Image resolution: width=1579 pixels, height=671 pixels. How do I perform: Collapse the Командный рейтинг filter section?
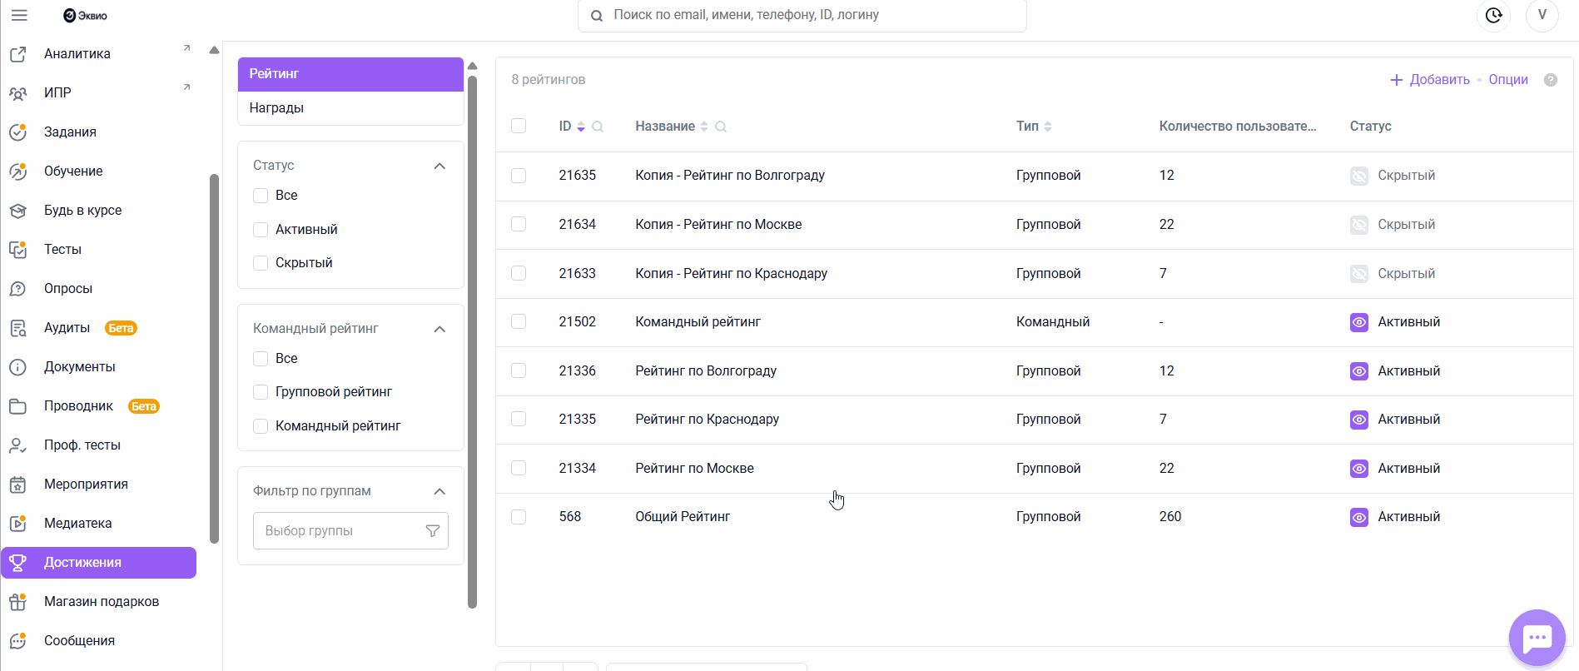point(439,329)
